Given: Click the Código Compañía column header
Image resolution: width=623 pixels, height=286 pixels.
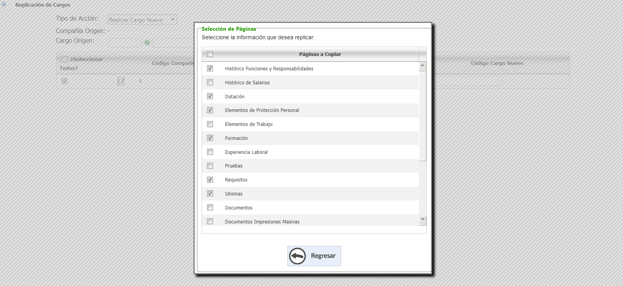Looking at the screenshot, I should tap(173, 63).
